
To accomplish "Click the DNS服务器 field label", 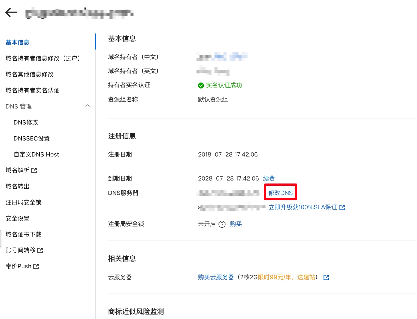I will pyautogui.click(x=123, y=193).
